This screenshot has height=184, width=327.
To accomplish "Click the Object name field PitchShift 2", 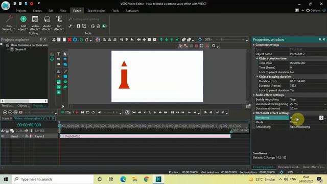I will point(308,54).
